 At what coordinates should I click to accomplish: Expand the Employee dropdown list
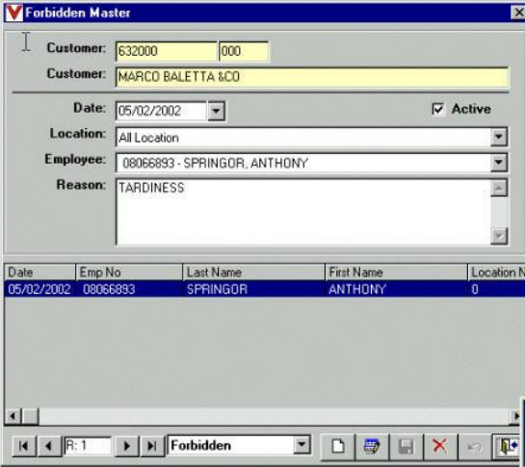point(499,163)
